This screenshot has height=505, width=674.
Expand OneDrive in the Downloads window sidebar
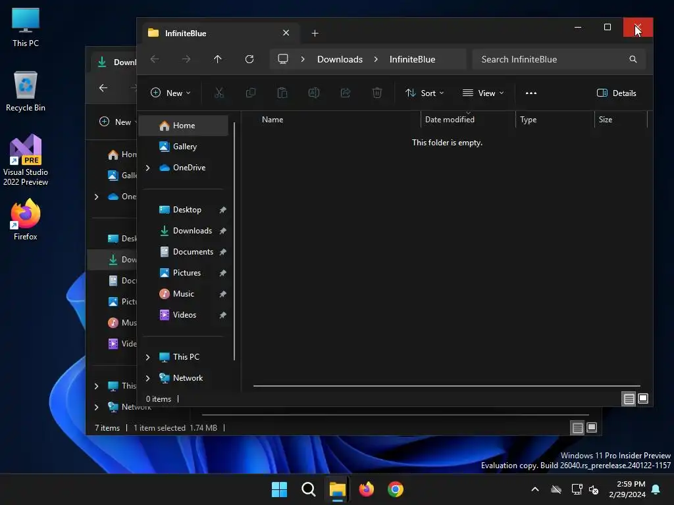(x=96, y=197)
